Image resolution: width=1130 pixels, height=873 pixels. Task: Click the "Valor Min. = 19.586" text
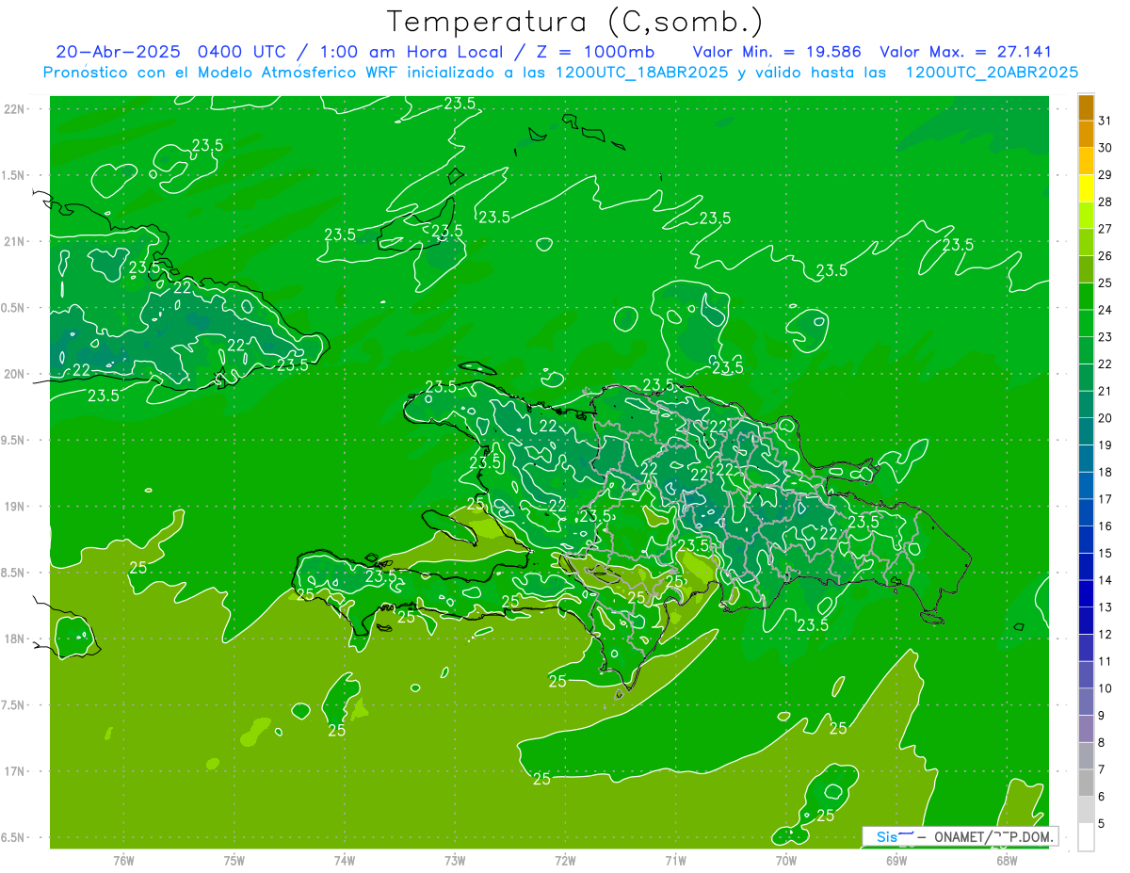tap(777, 52)
